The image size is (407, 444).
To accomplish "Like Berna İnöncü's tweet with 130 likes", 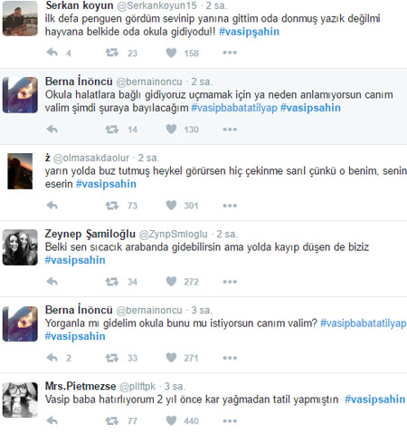I will pos(171,130).
